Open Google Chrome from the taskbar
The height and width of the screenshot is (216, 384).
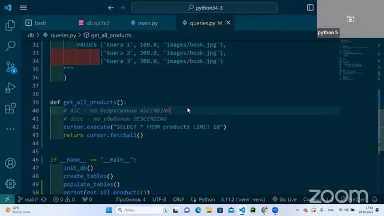(264, 210)
